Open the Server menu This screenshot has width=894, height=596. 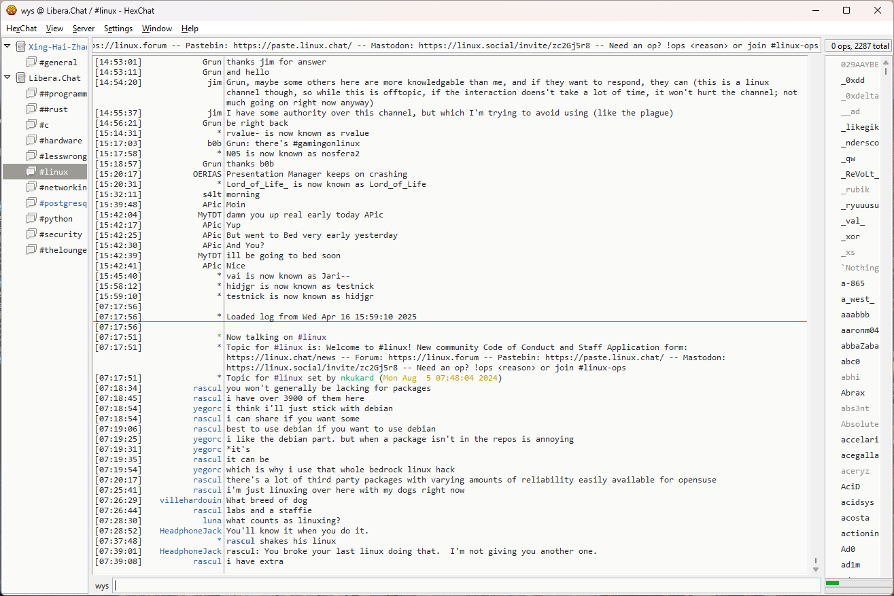[x=84, y=29]
